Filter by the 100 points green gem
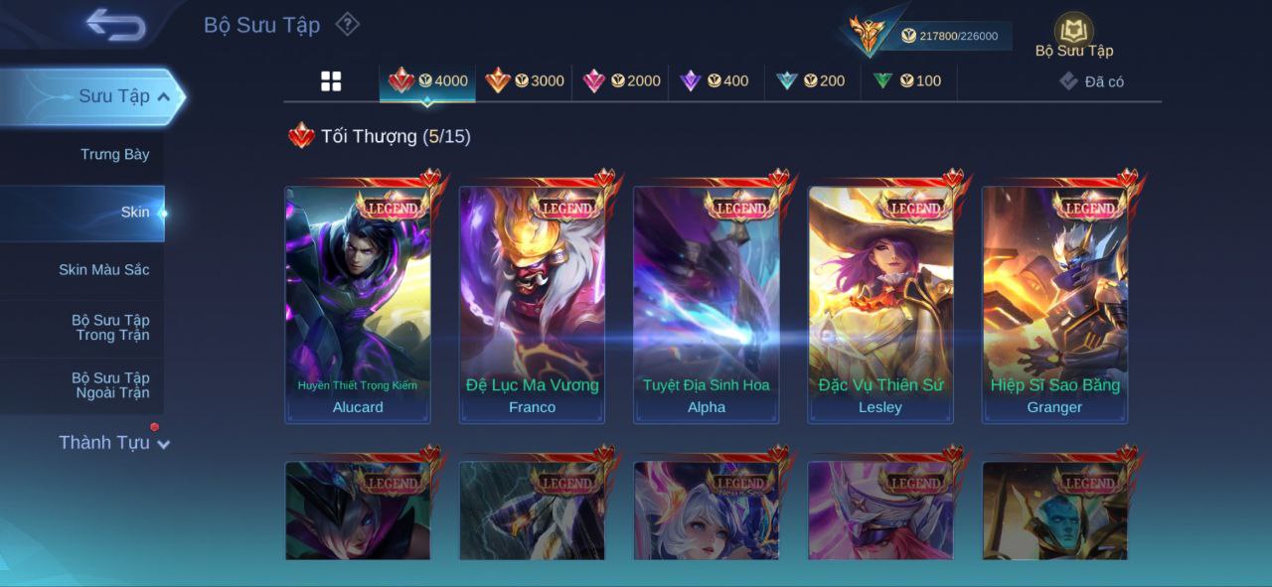This screenshot has width=1272, height=587. (x=906, y=81)
